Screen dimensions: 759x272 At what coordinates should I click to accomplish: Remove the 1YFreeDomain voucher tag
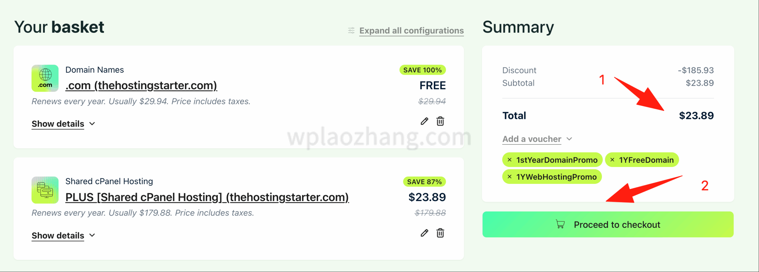coord(612,160)
